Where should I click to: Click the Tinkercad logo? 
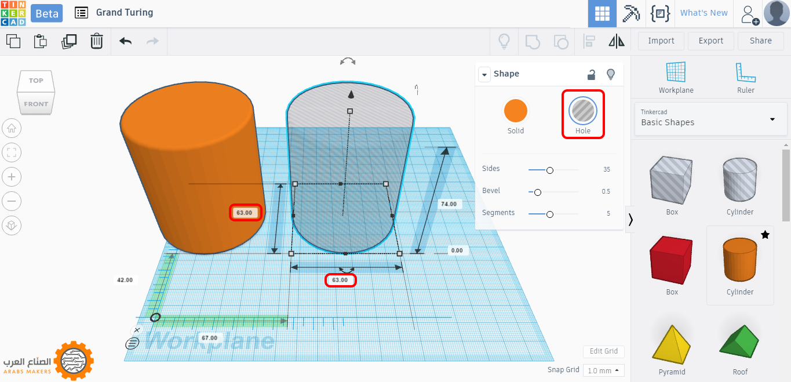click(x=13, y=13)
